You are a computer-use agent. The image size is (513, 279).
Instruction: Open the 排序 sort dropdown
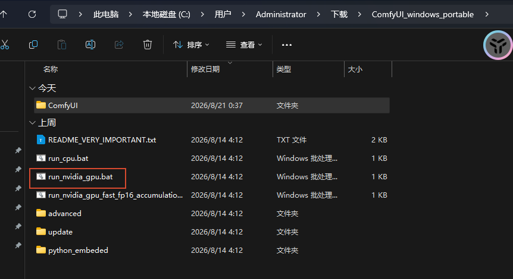(x=191, y=45)
